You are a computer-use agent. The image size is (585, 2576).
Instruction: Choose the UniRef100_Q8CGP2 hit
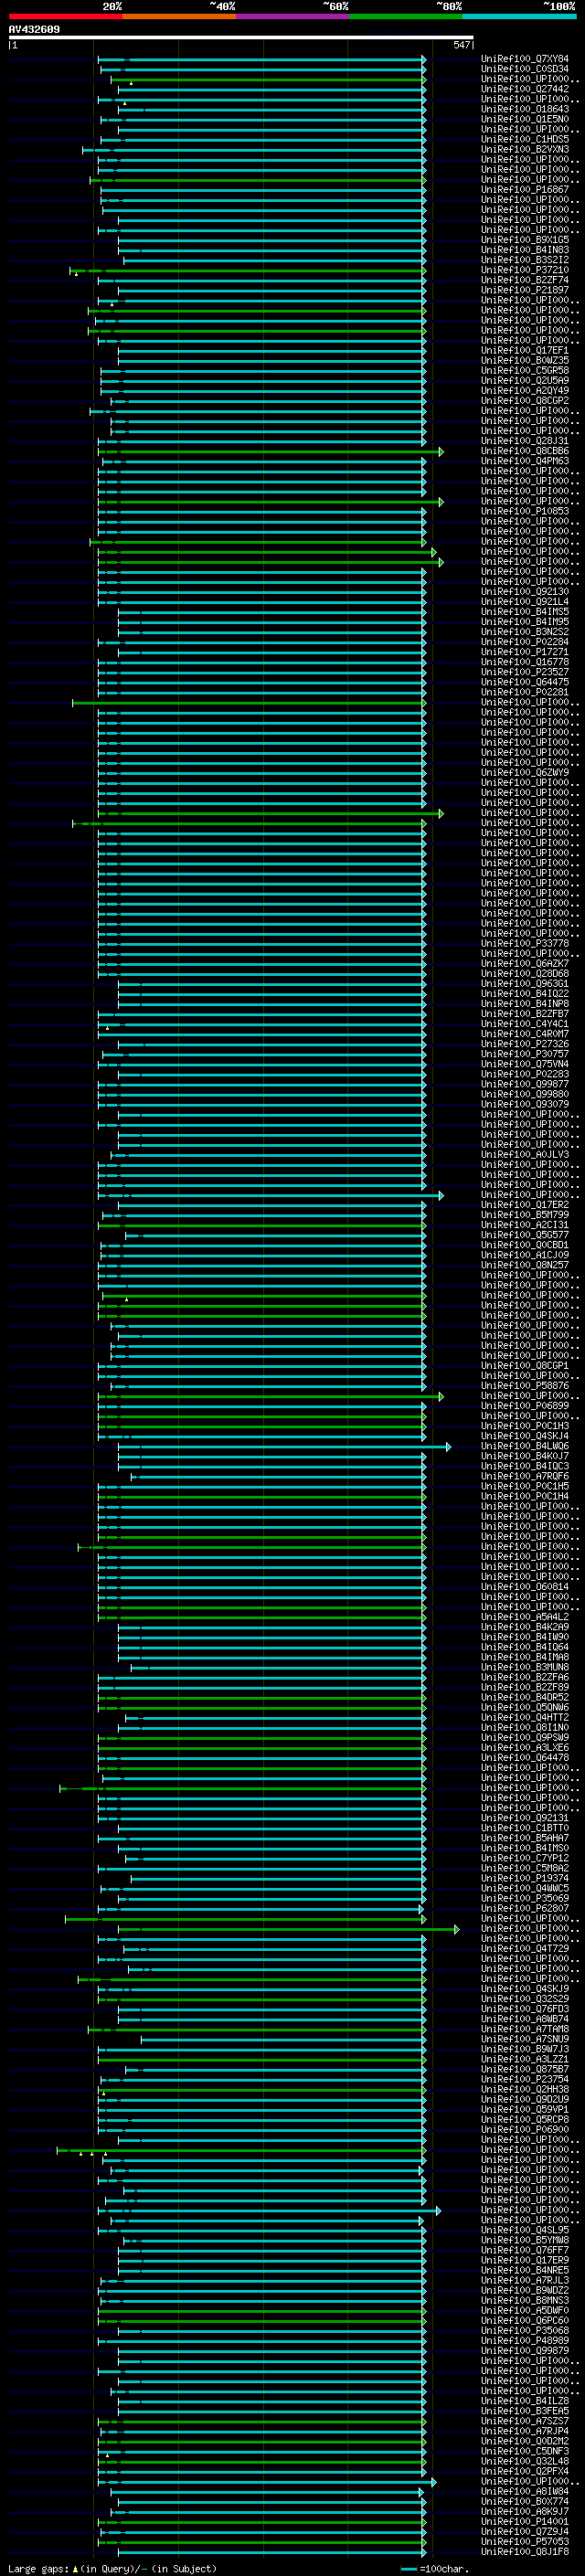525,400
